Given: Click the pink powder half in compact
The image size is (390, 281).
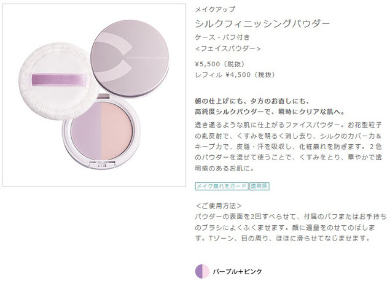Looking at the screenshot, I should [117, 131].
